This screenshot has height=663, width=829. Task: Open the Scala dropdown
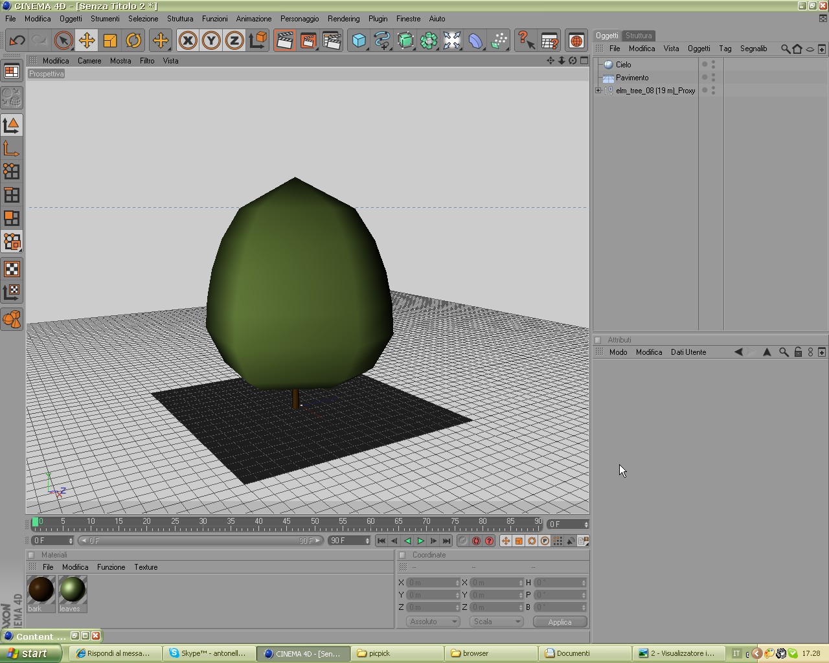(x=496, y=622)
